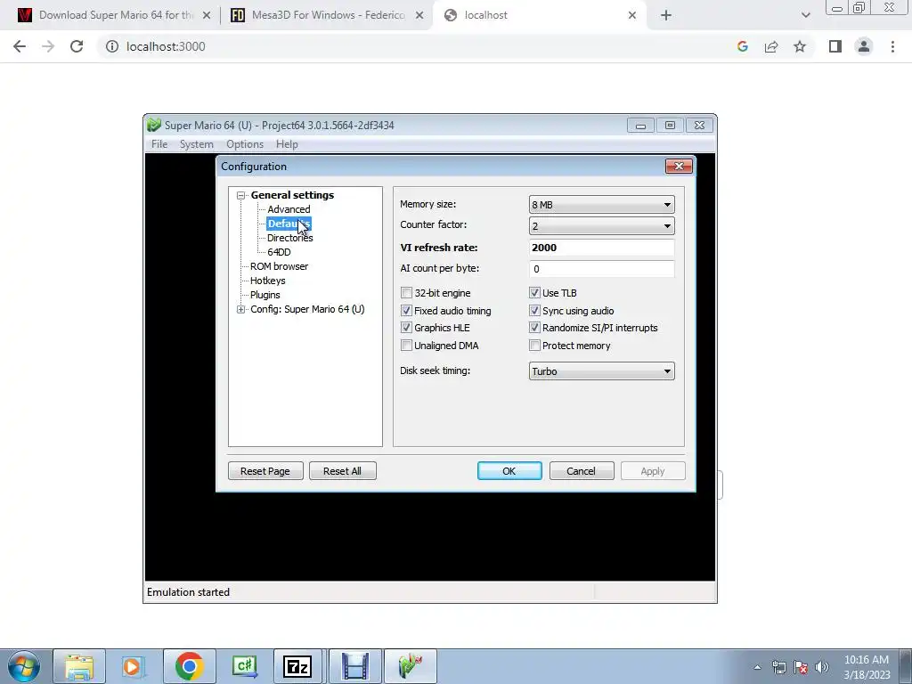The width and height of the screenshot is (912, 684).
Task: Toggle Use TLB checkbox
Action: click(534, 293)
